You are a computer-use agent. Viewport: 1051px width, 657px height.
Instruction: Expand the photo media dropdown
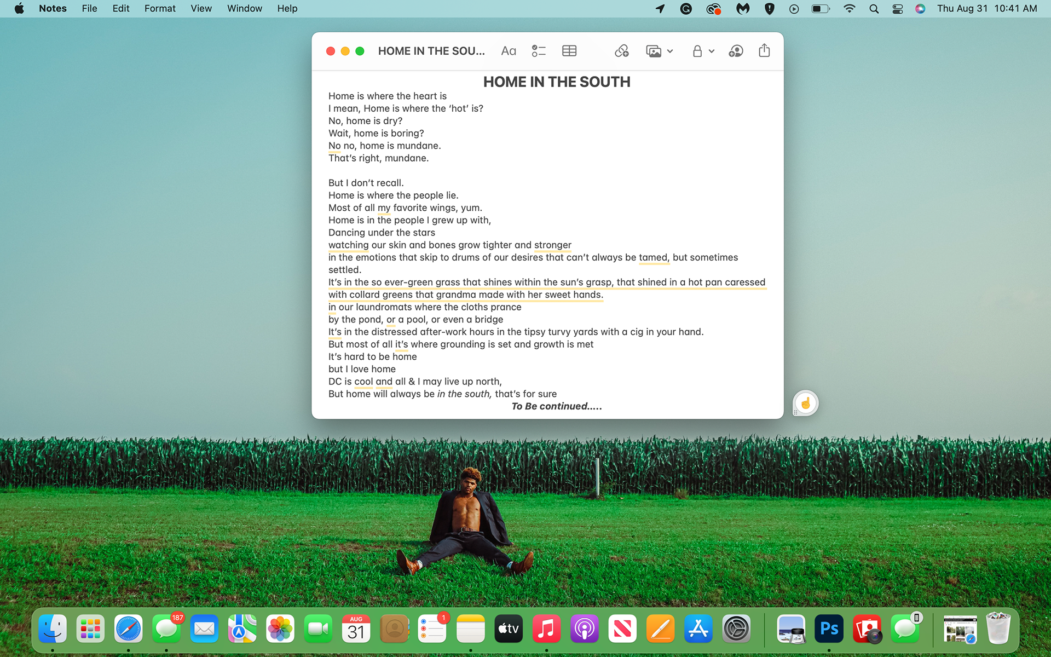coord(670,51)
